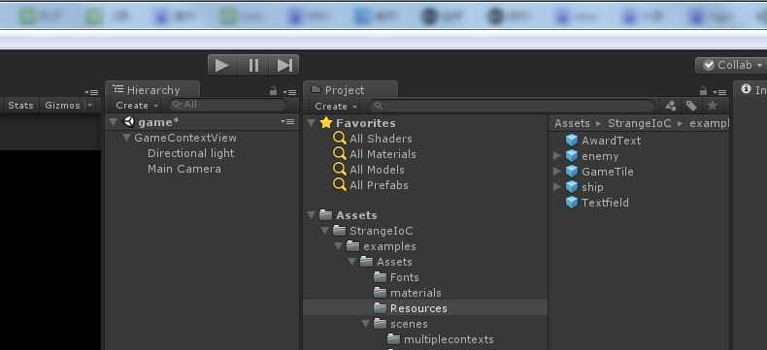This screenshot has width=767, height=350.
Task: Collapse the scenes folder
Action: (366, 324)
